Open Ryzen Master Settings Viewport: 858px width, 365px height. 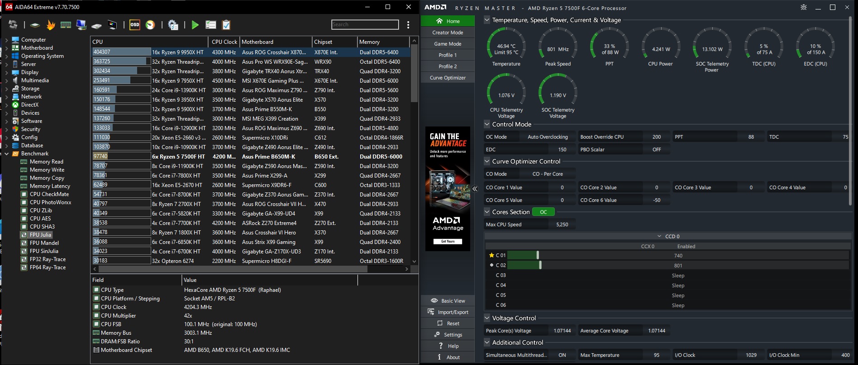coord(448,335)
